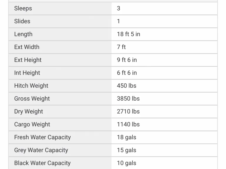The height and width of the screenshot is (169, 226).
Task: Click the 2710 lbs dry weight value
Action: coord(128,111)
